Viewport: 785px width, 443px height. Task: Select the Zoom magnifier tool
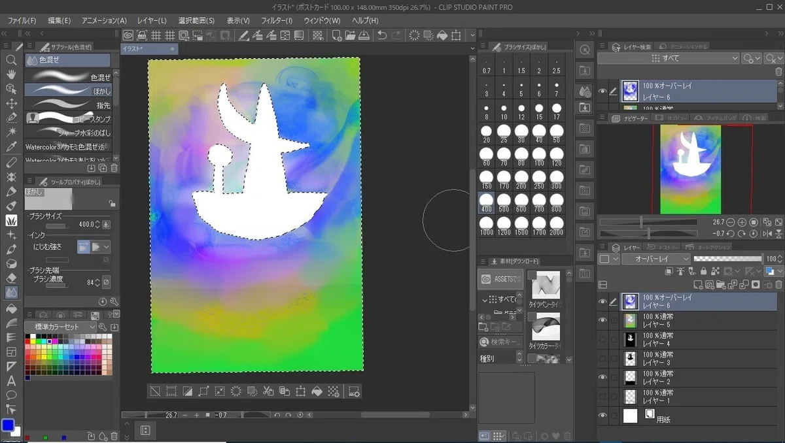(x=11, y=59)
